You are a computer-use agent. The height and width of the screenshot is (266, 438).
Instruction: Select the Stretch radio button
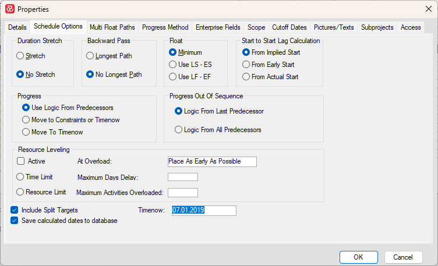coord(21,56)
